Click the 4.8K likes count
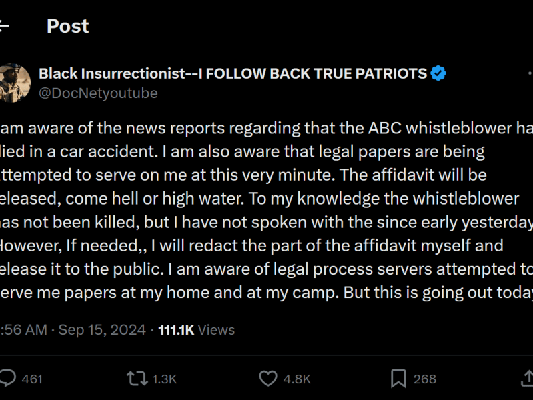The width and height of the screenshot is (533, 400). 297,379
